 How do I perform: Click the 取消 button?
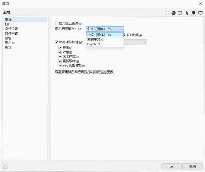tap(193, 167)
